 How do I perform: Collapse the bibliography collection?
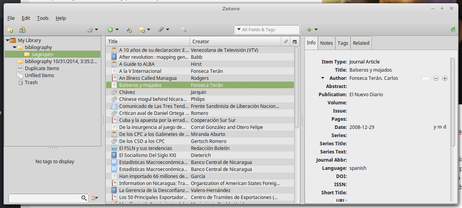(14, 48)
